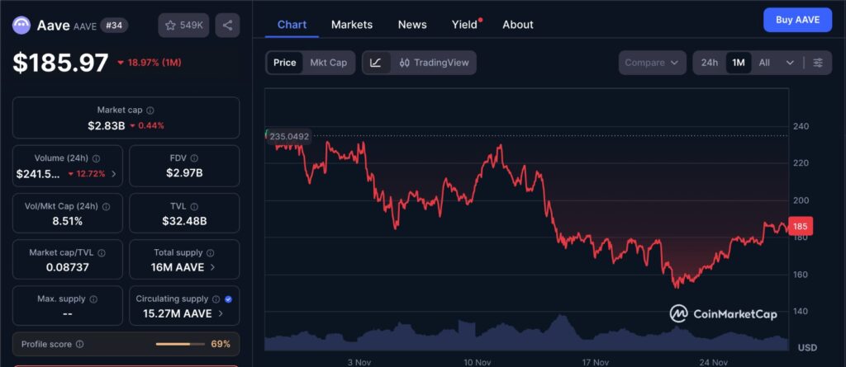The image size is (846, 367).
Task: Click the $185.97 price text
Action: 60,63
